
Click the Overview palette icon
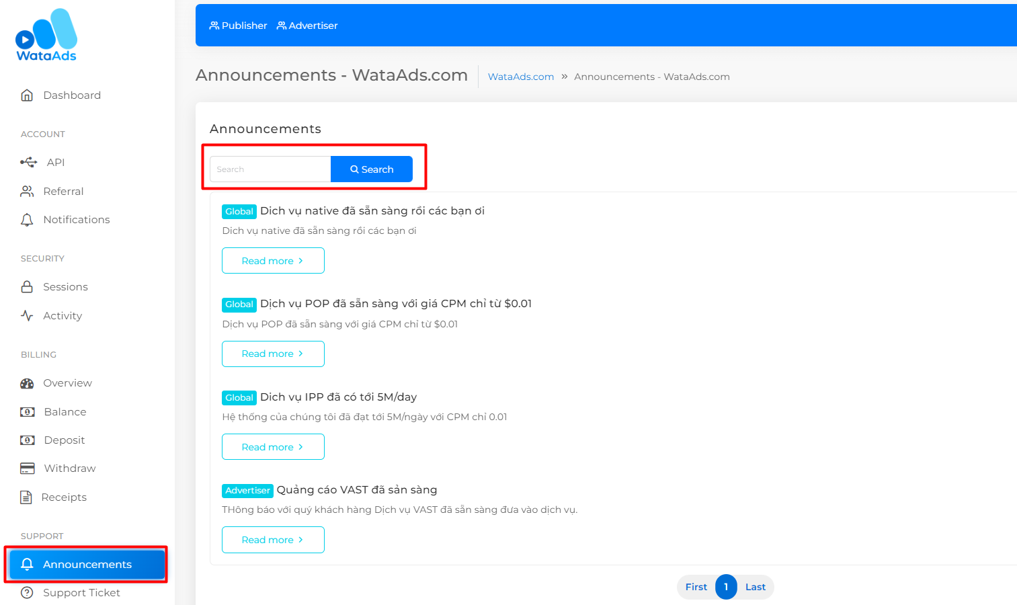(27, 383)
